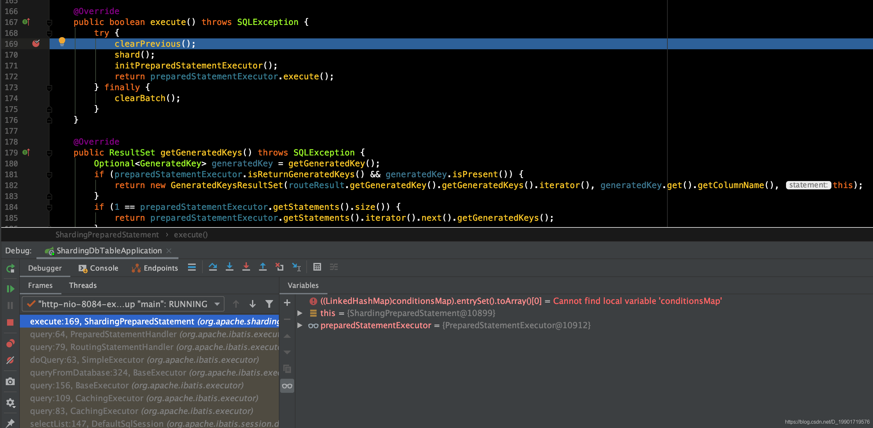873x428 pixels.
Task: Add a new watch with plus icon
Action: (287, 303)
